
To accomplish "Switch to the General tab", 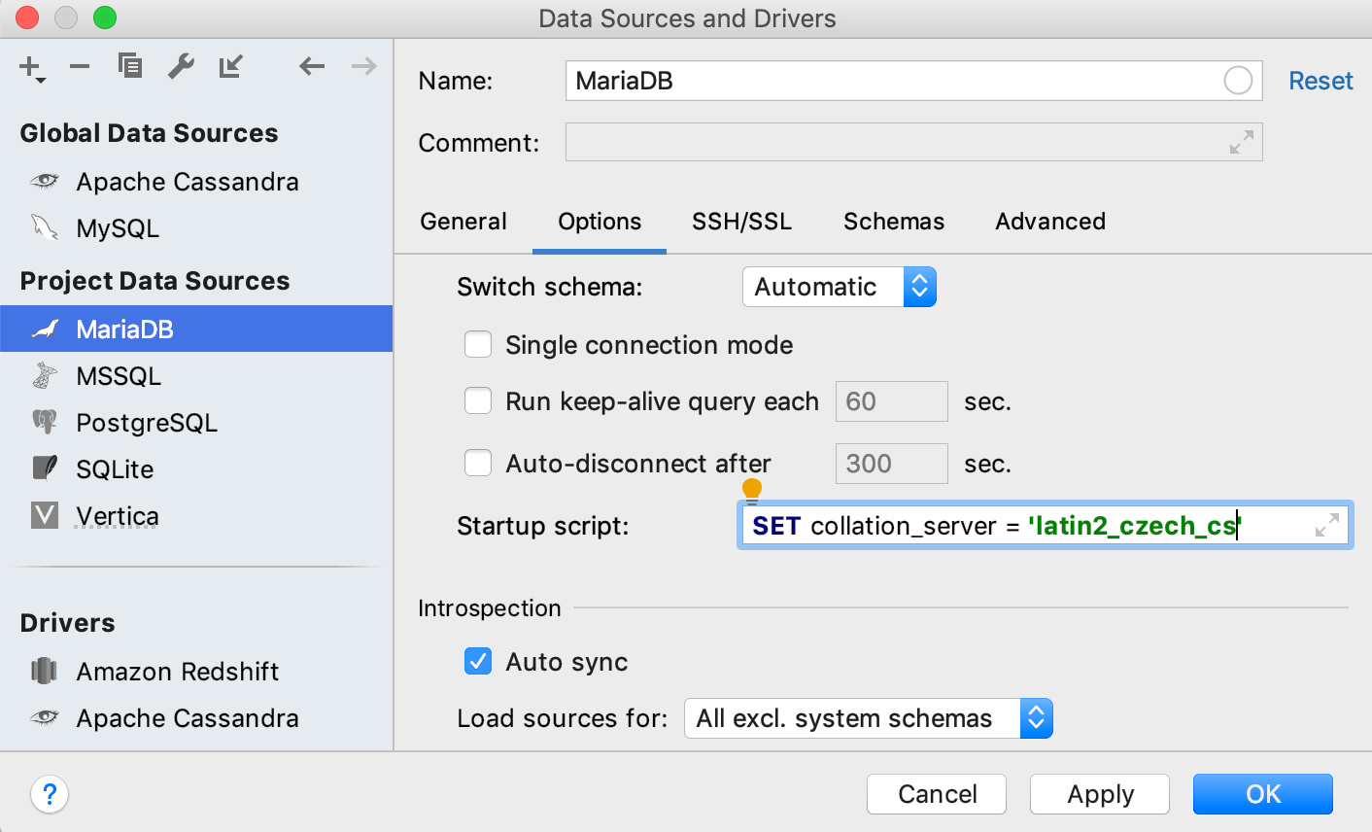I will click(x=463, y=222).
